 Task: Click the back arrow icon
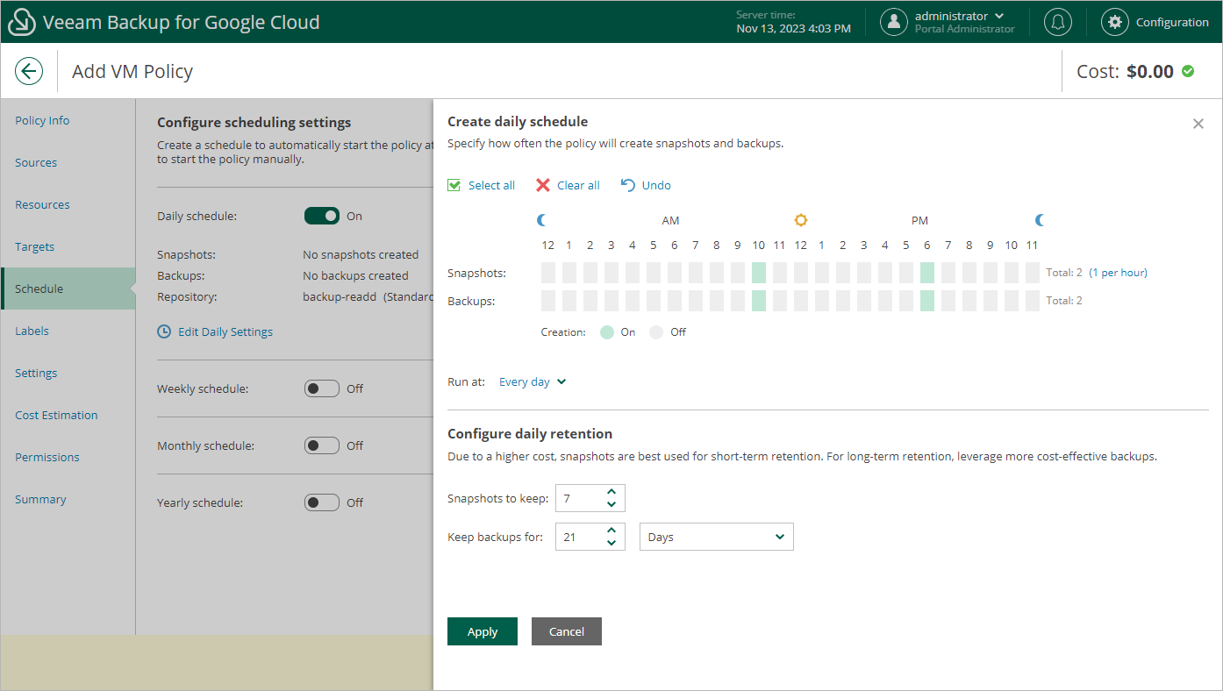(29, 71)
